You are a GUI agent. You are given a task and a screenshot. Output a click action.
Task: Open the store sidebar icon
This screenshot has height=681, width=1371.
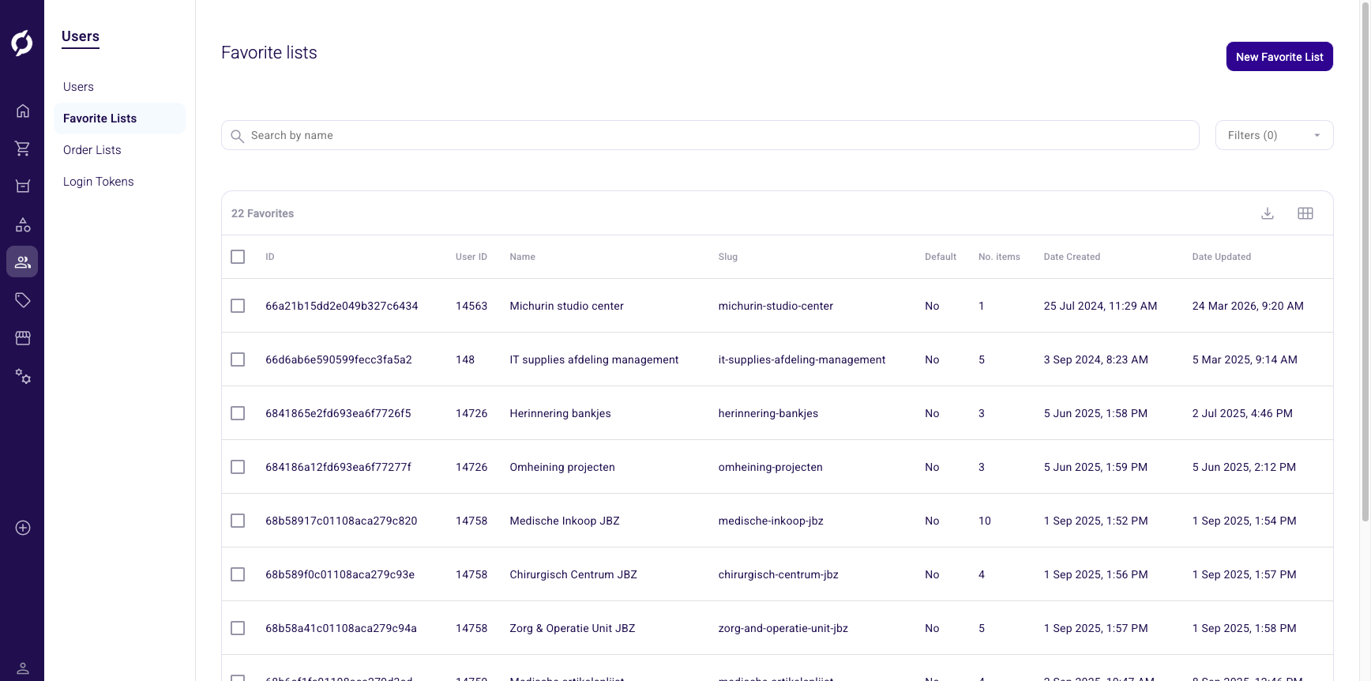(23, 338)
